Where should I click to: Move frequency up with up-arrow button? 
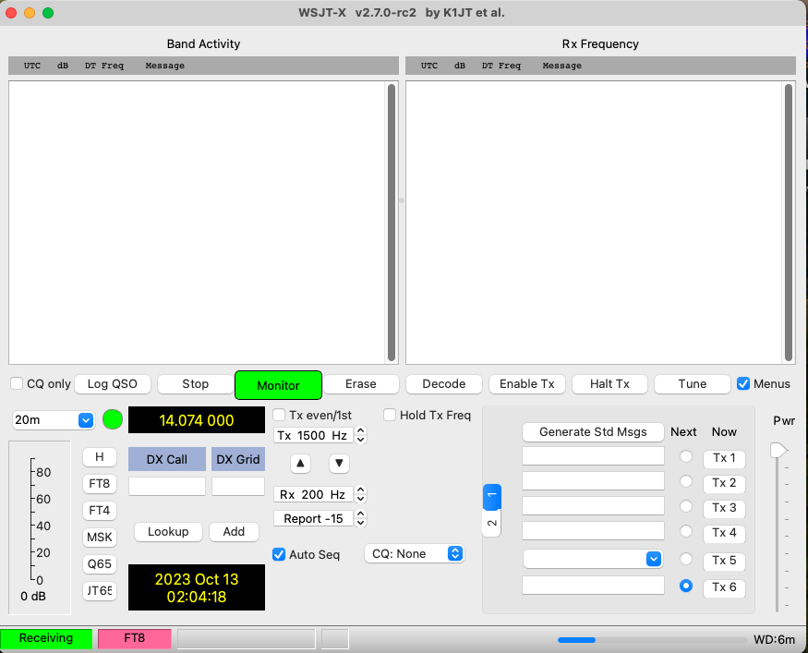point(300,464)
